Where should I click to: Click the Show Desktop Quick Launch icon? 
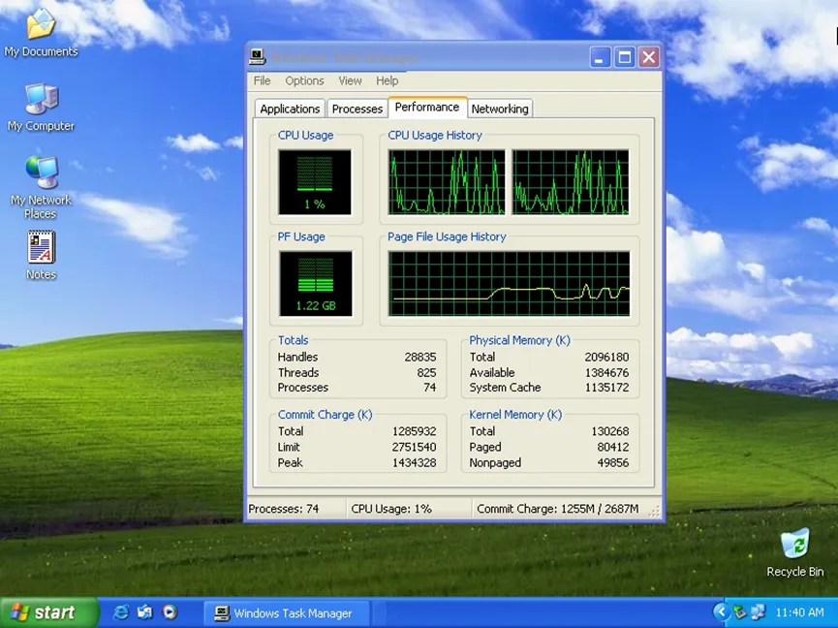[145, 612]
